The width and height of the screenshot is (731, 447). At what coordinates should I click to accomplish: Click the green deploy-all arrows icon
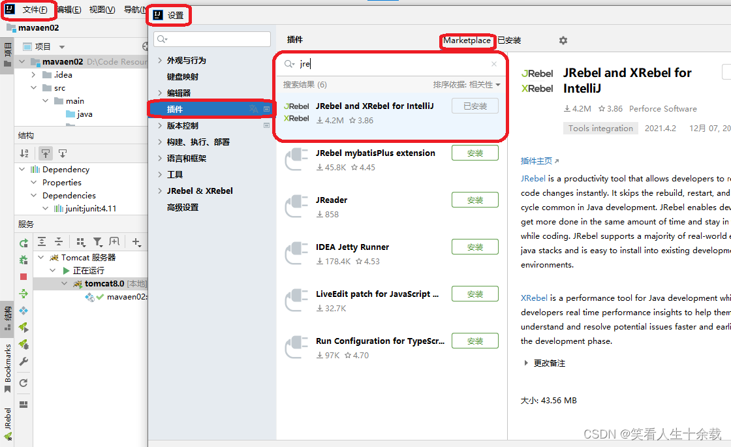[23, 294]
